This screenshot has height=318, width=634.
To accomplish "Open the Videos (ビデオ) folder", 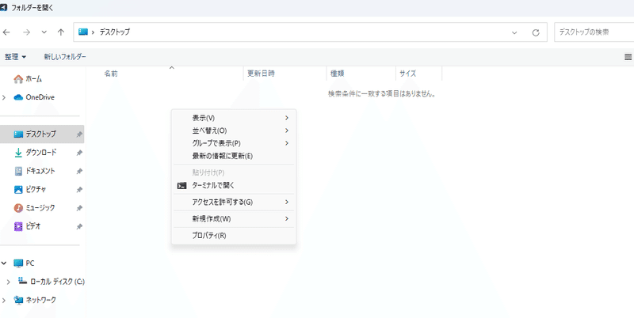I will click(33, 226).
